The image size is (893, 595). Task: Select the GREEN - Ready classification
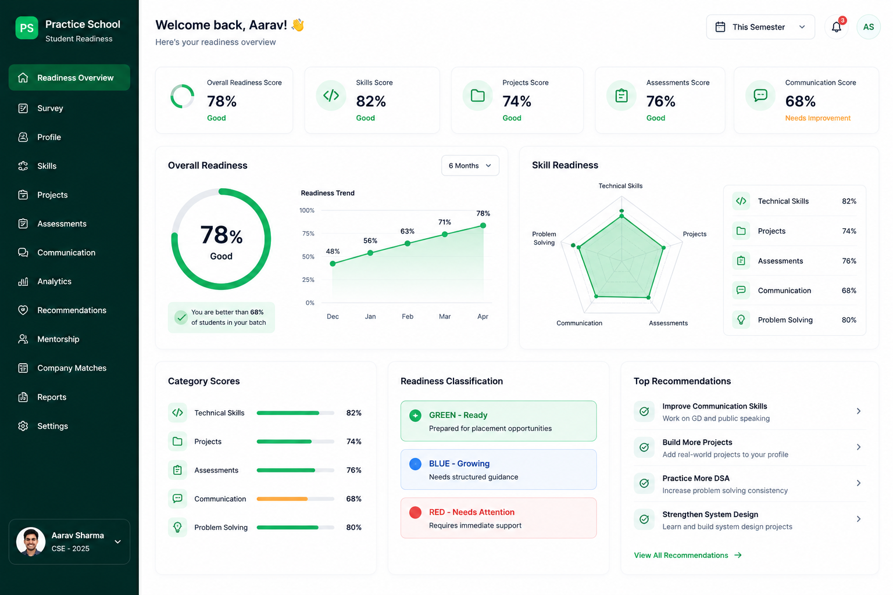498,421
